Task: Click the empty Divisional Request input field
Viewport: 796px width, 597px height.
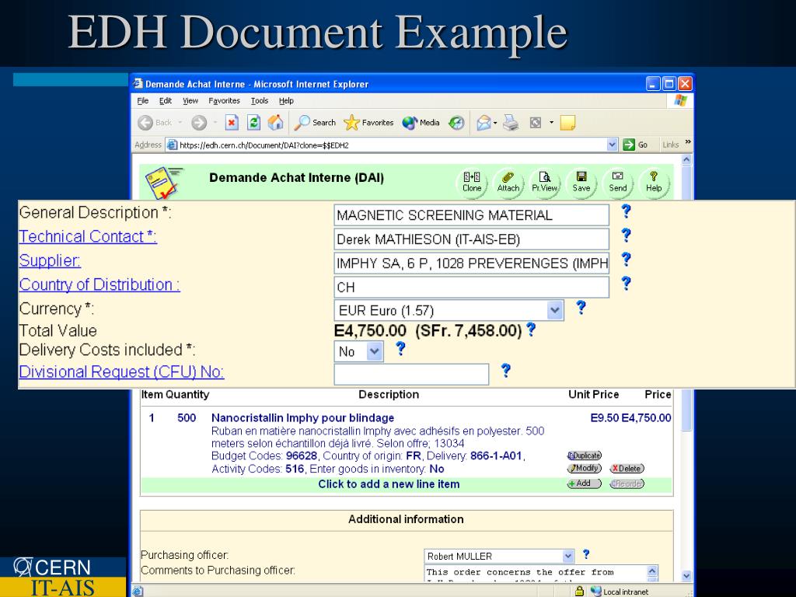Action: click(411, 374)
